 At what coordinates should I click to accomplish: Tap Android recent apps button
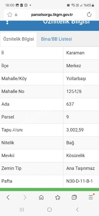[x=22, y=210]
